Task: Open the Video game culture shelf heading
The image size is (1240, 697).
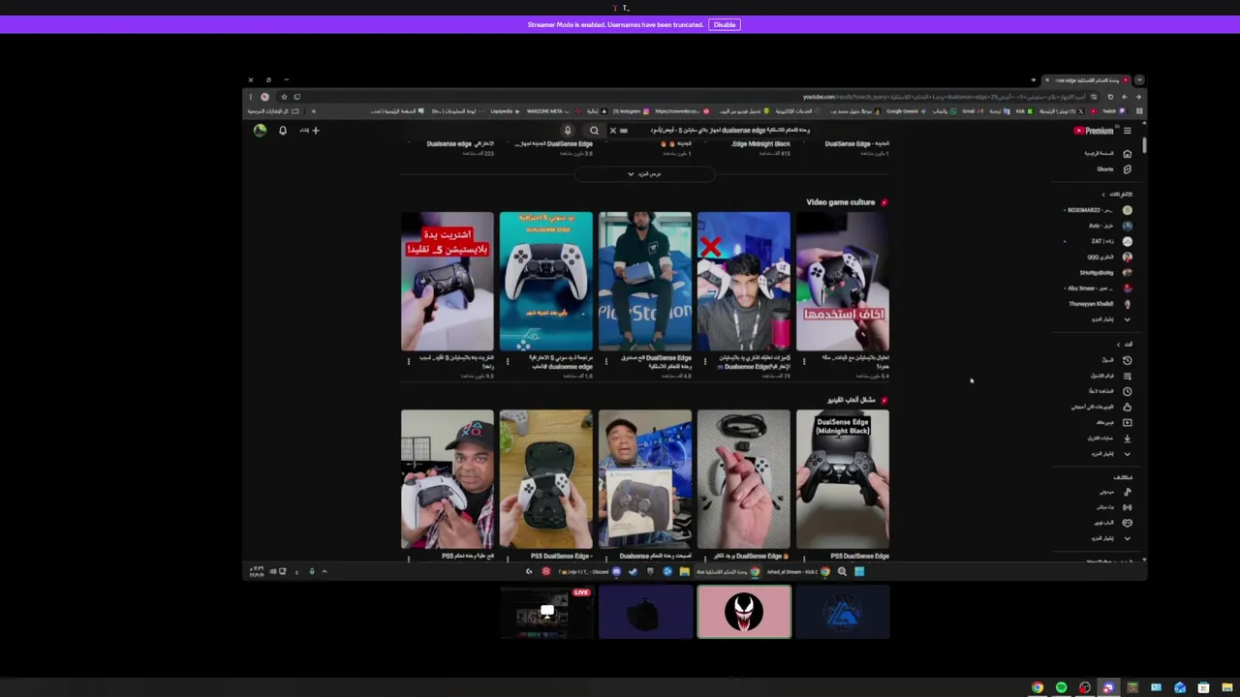Action: tap(840, 202)
